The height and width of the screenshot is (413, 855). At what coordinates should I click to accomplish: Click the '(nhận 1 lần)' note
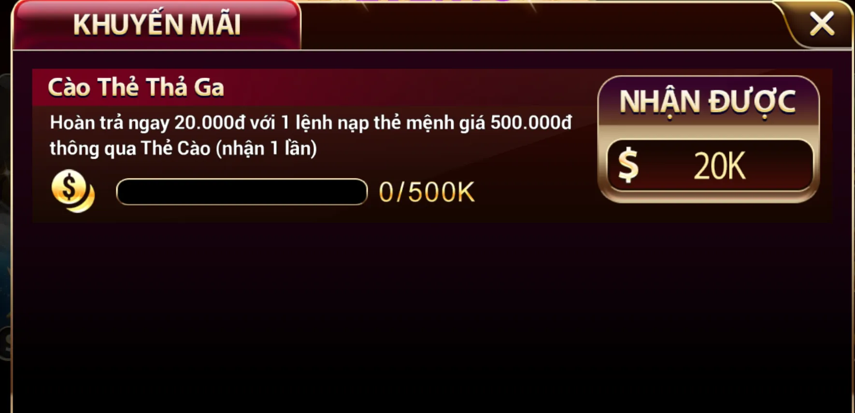(x=266, y=149)
